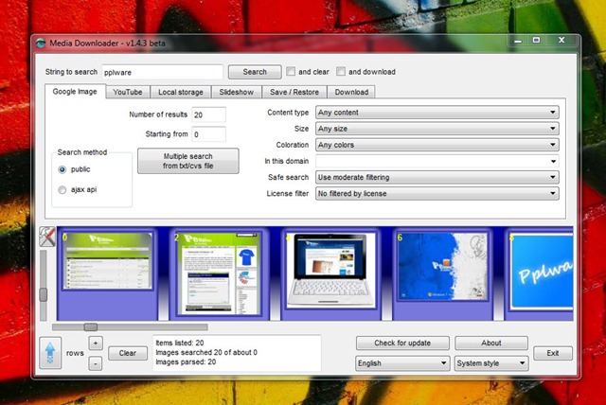
Task: Open the Content type dropdown
Action: pyautogui.click(x=437, y=113)
